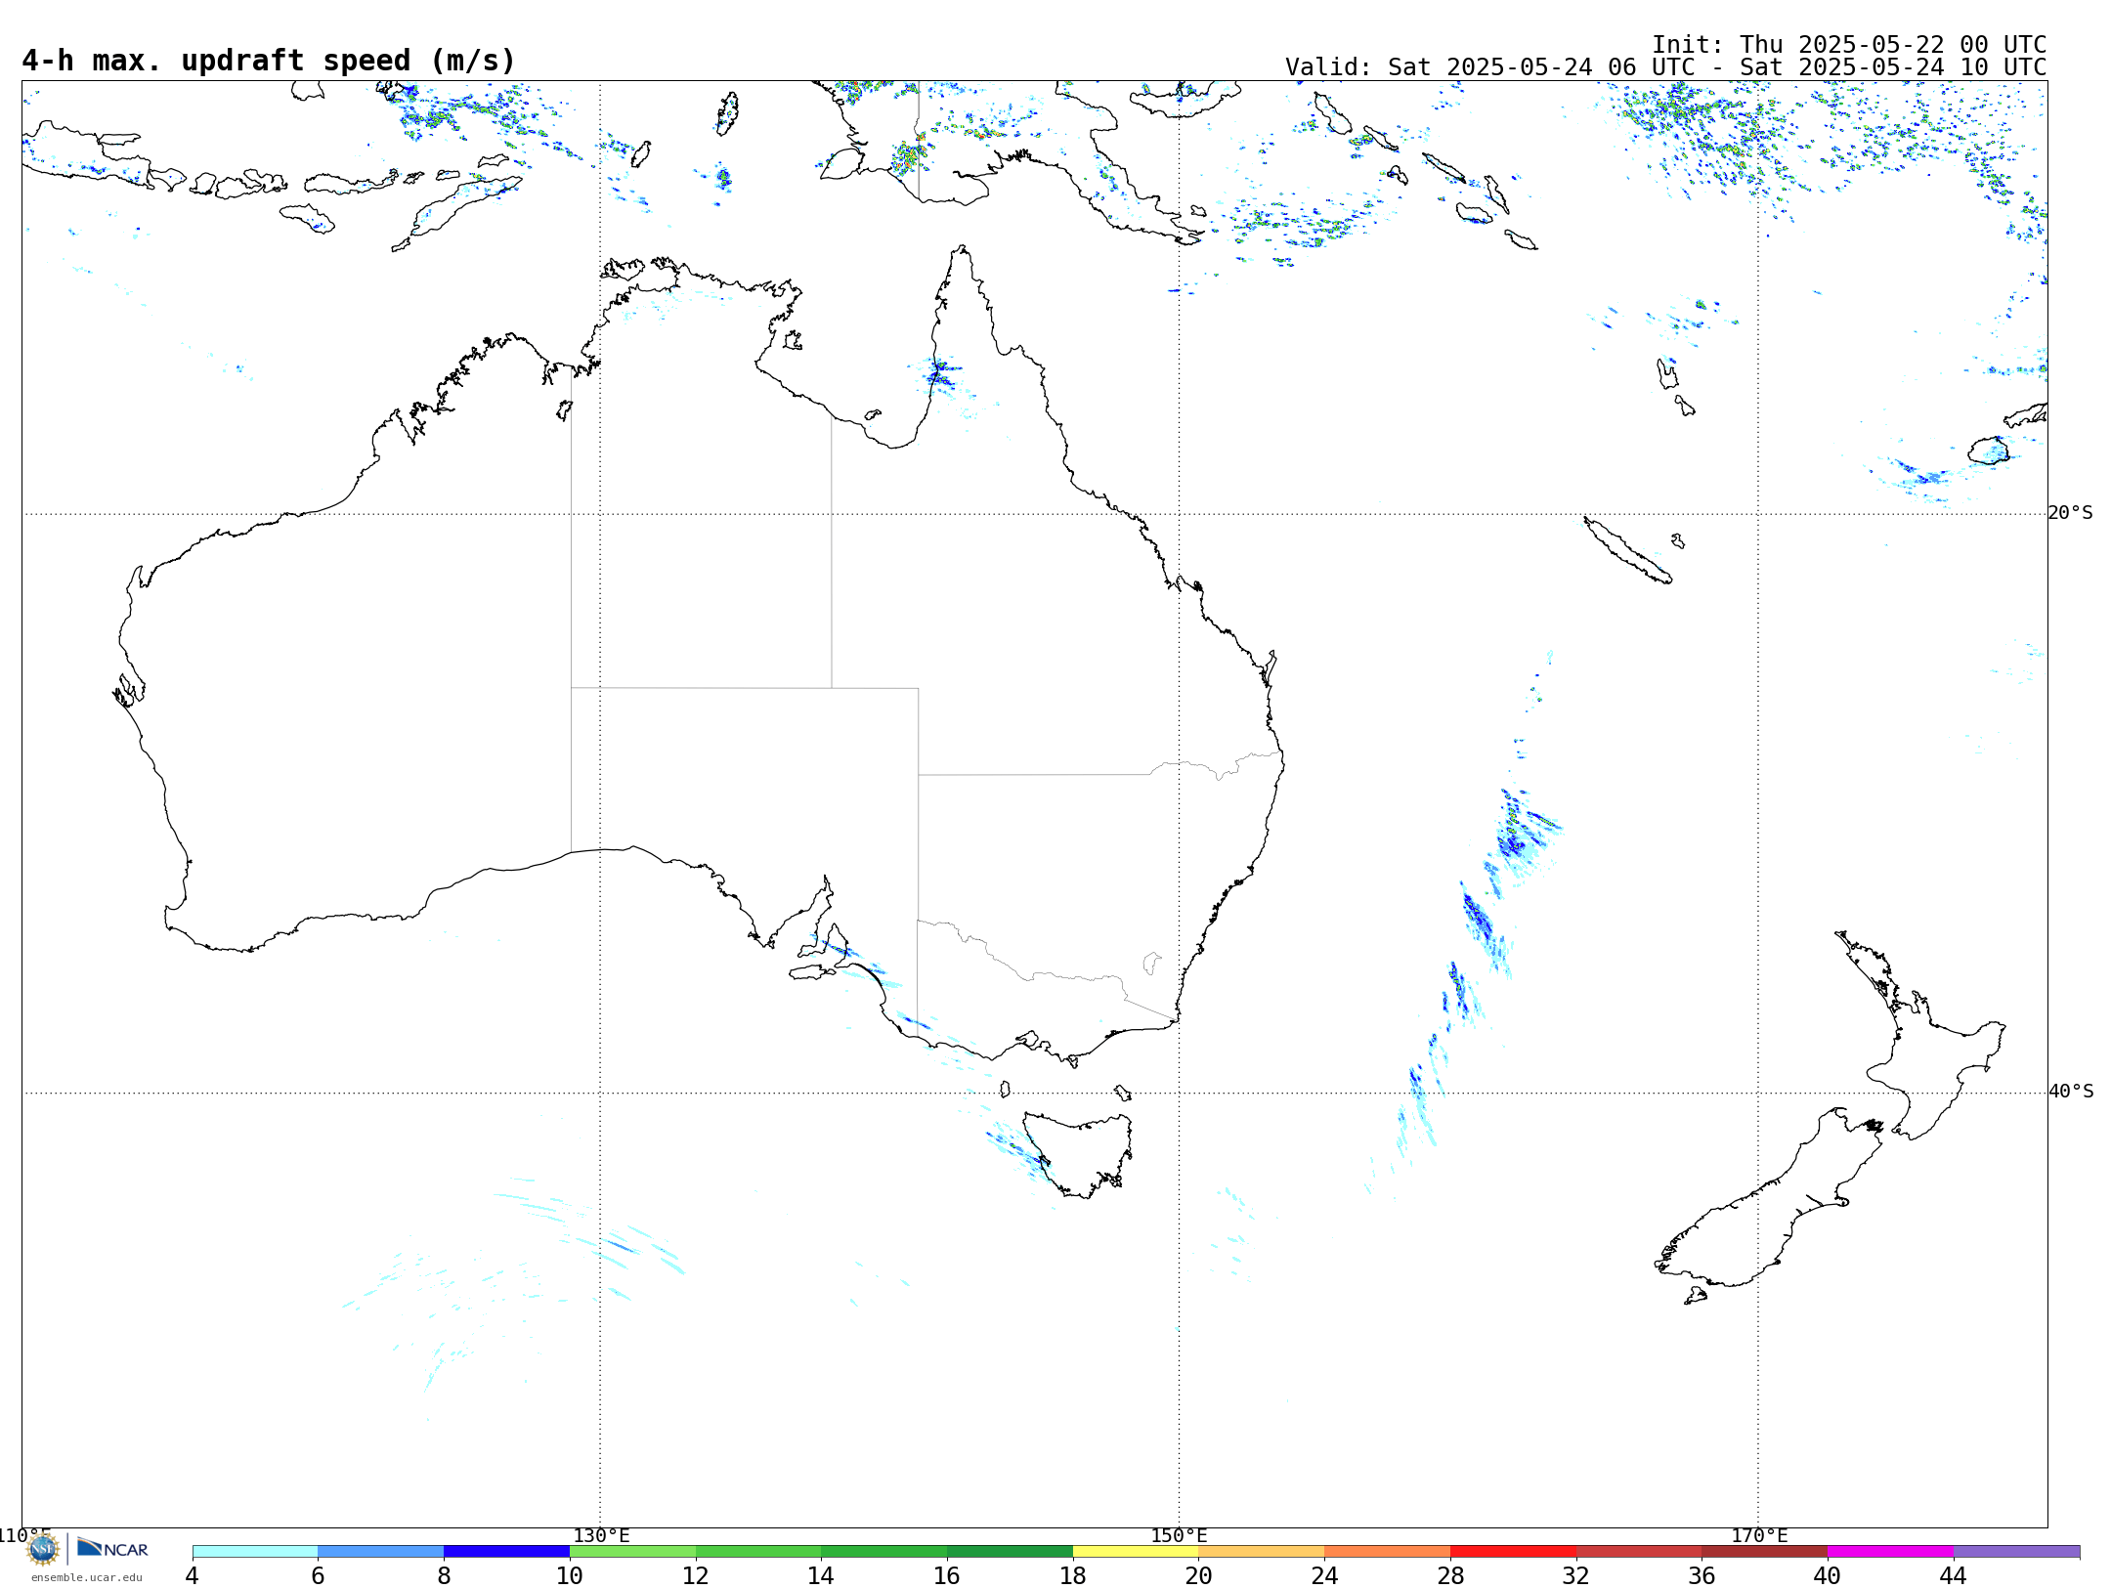
Task: Click the orange 24-28 colorbar swatch
Action: (1388, 1552)
